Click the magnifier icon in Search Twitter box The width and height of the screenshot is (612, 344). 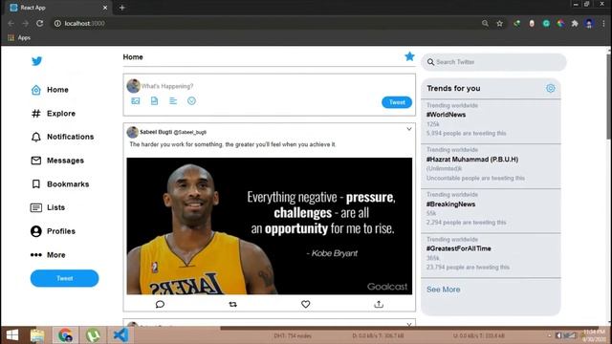[430, 62]
